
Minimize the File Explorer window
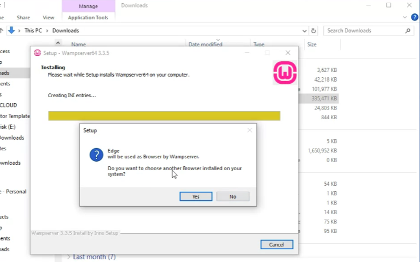click(368, 5)
